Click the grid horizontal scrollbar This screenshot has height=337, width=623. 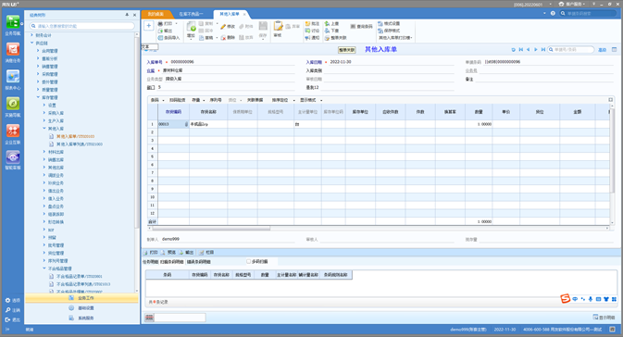[210, 228]
